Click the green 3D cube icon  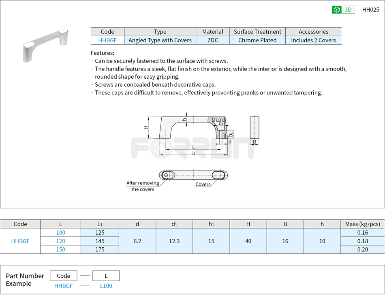click(x=337, y=9)
